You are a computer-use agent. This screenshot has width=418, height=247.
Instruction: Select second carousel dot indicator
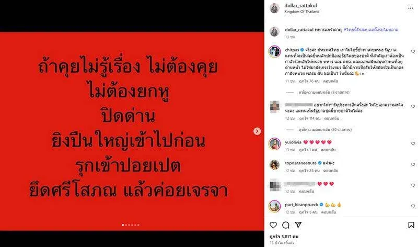point(126,225)
